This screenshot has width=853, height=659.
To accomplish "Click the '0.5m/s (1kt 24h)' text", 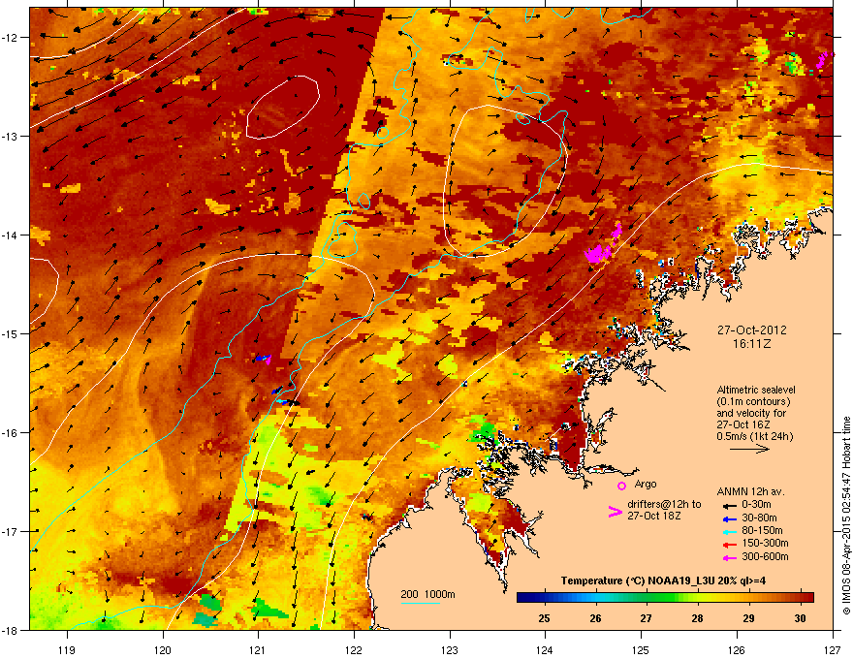I will (755, 436).
